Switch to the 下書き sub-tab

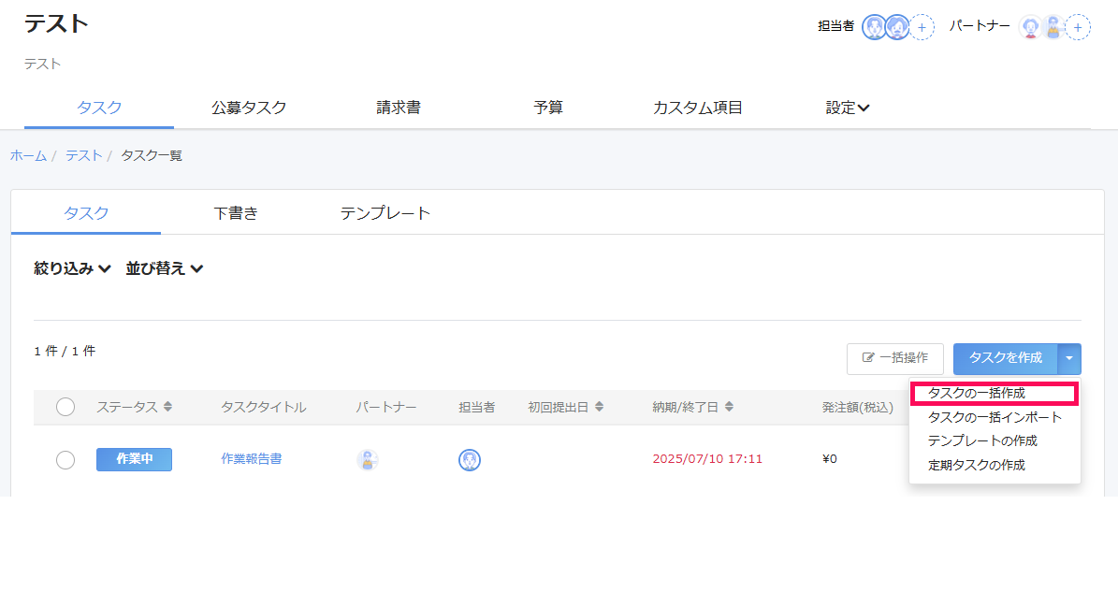tap(236, 213)
